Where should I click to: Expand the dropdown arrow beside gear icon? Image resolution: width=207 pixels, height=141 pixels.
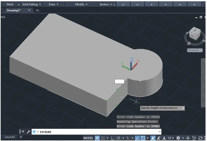pyautogui.click(x=183, y=138)
